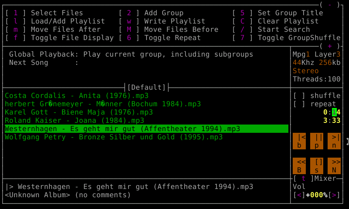Choose Write Playlist entry
Image resolution: width=349 pixels, height=209 pixels.
[x=162, y=21]
